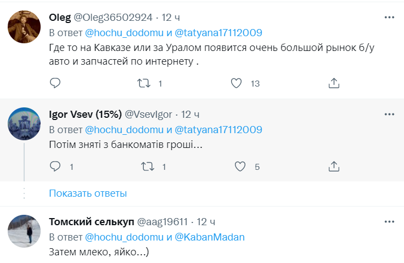404x263 pixels.
Task: Retweet Oleg's tweet about б/у авто
Action: click(144, 83)
